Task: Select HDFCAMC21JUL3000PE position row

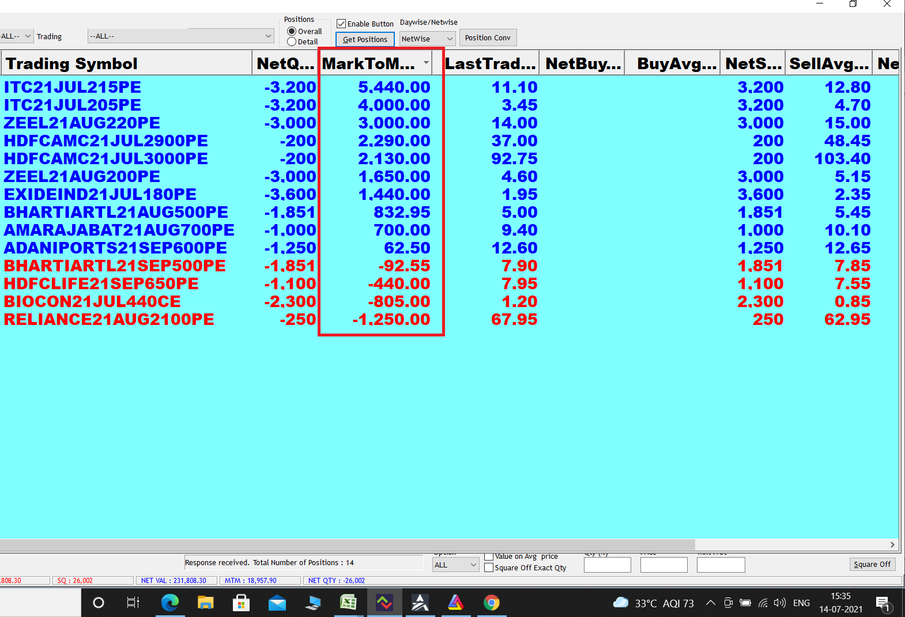Action: (x=450, y=158)
